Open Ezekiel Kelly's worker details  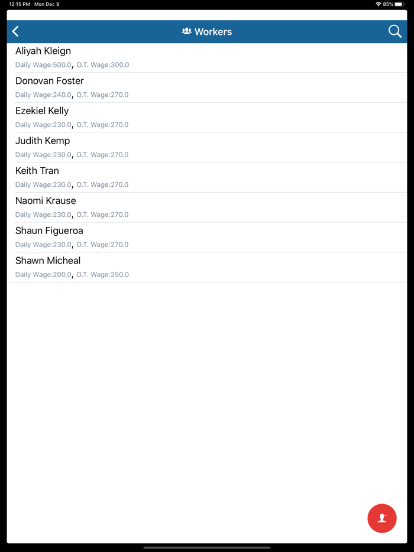(x=207, y=118)
